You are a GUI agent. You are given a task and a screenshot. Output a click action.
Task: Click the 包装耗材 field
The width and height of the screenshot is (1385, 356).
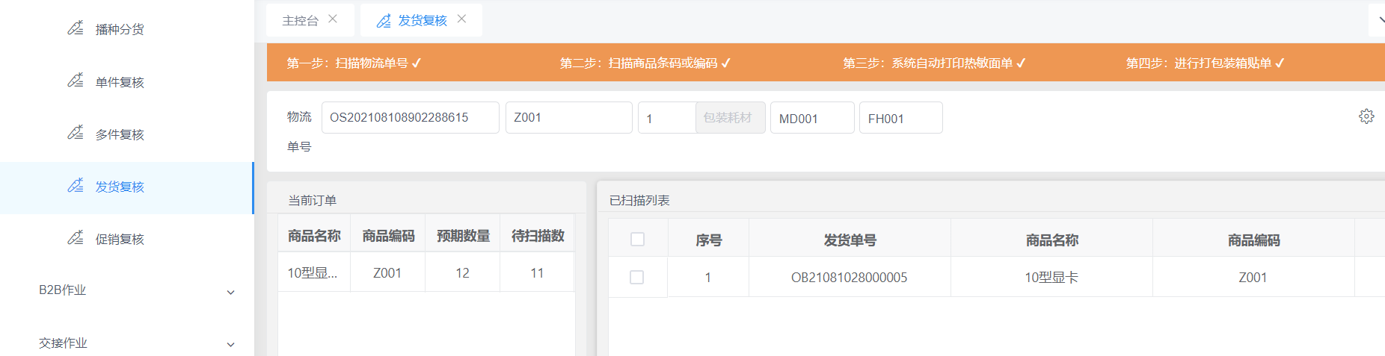coord(731,118)
